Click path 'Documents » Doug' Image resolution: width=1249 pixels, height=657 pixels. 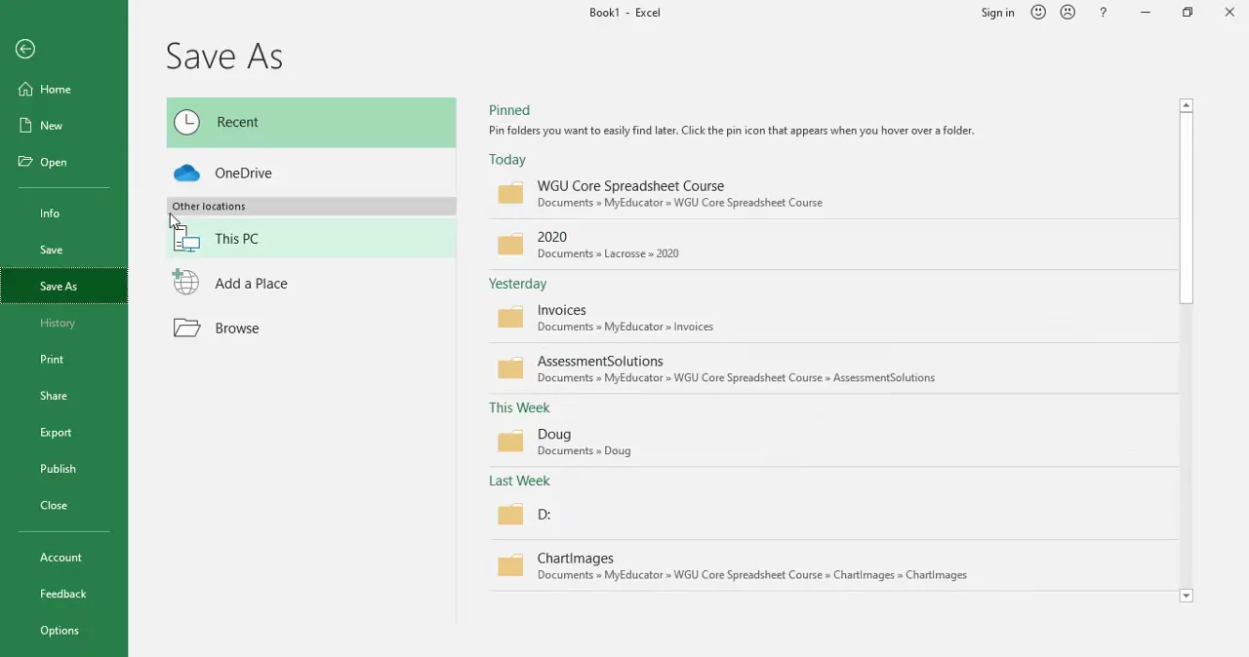pyautogui.click(x=584, y=450)
